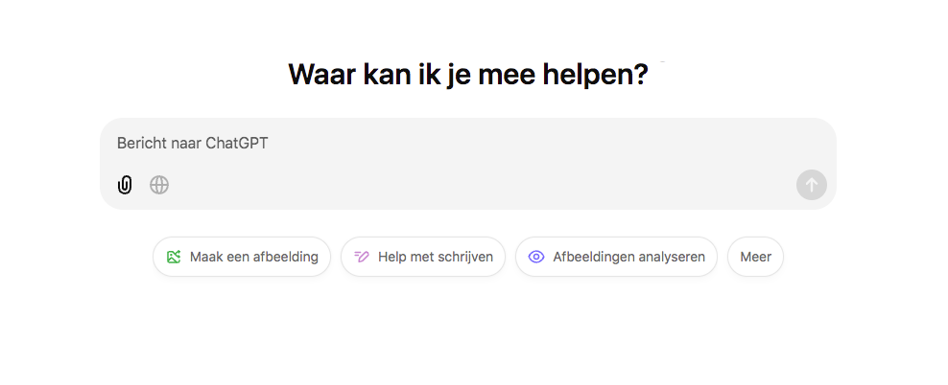Select the "Maak een afbeelding" suggestion

[242, 257]
